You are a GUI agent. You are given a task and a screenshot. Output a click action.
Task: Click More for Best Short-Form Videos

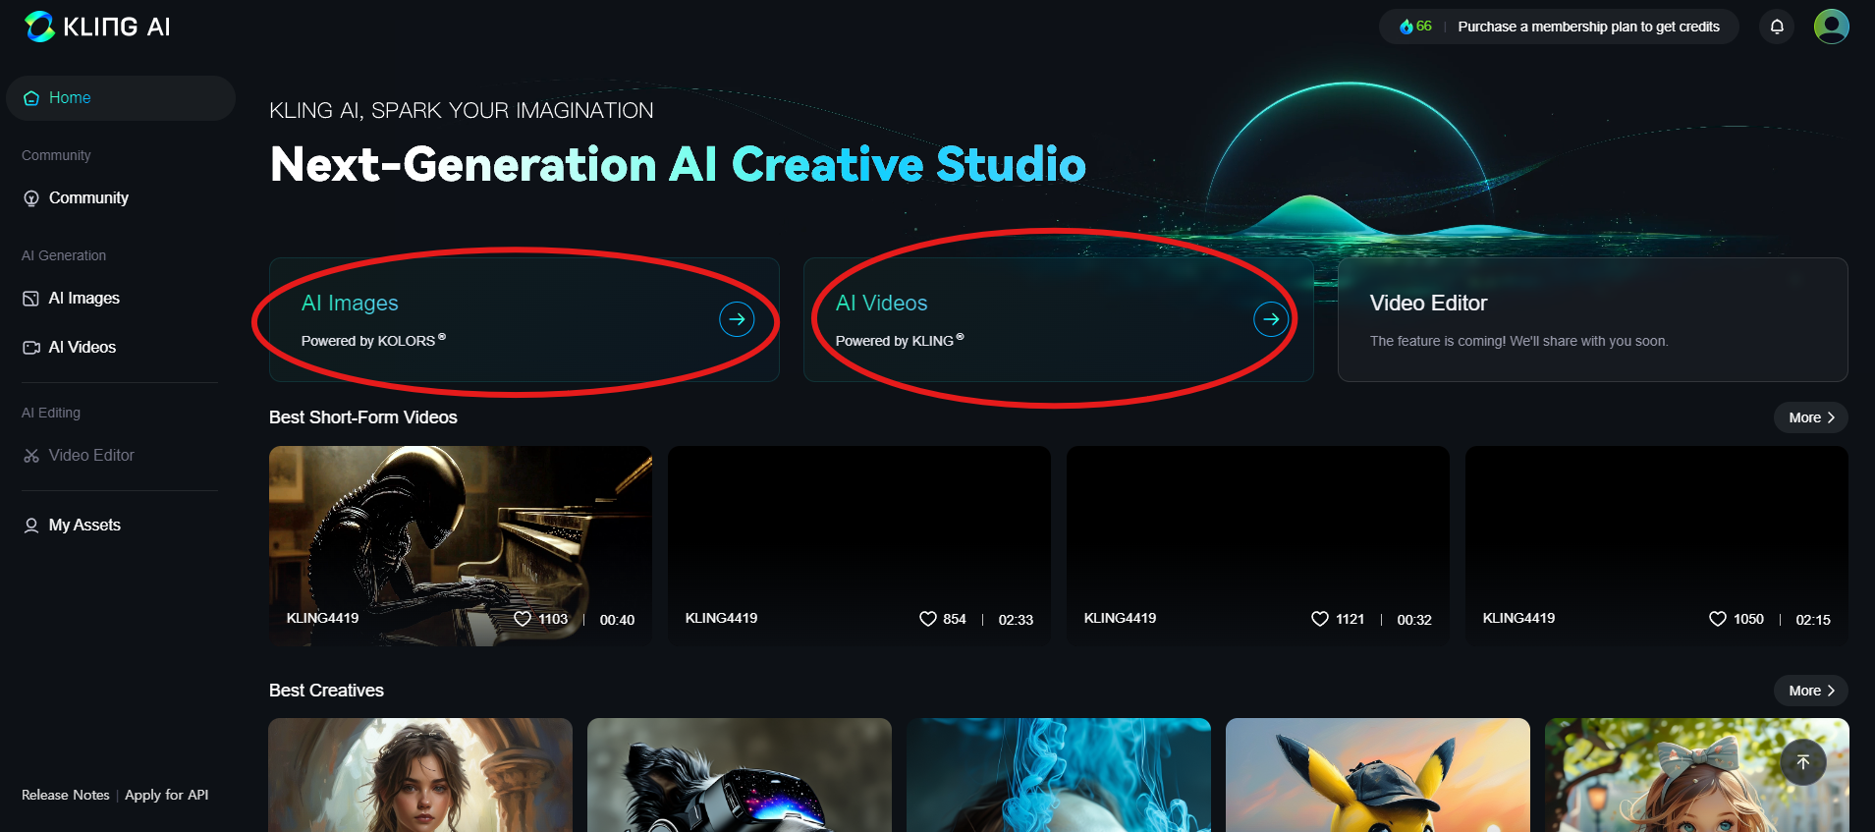pyautogui.click(x=1811, y=417)
